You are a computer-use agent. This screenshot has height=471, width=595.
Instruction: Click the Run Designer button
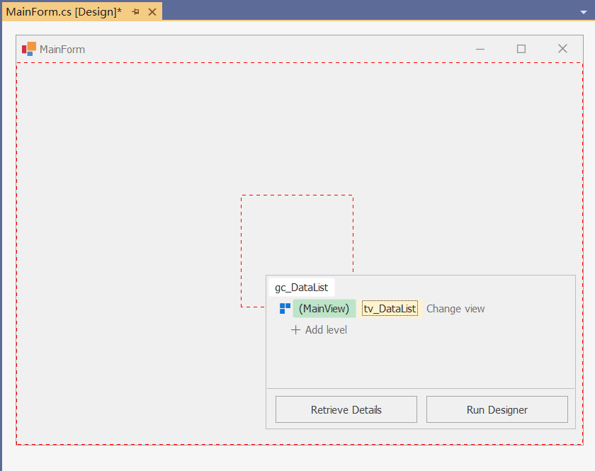coord(497,409)
